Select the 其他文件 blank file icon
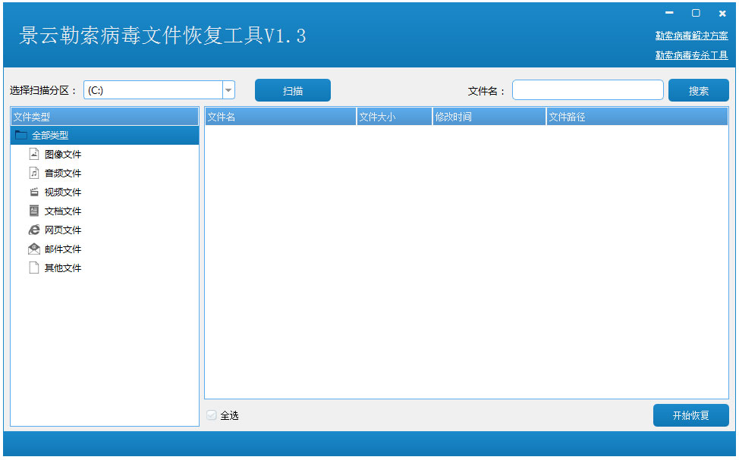Viewport: 739px width, 460px height. pyautogui.click(x=34, y=267)
